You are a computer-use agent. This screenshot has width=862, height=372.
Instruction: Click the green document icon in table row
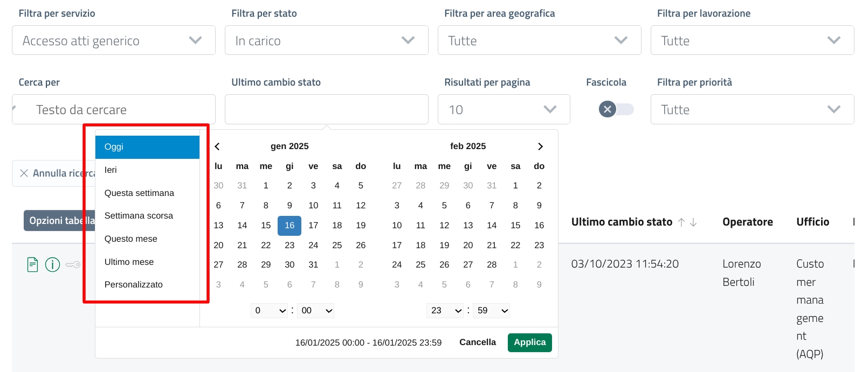coord(32,265)
